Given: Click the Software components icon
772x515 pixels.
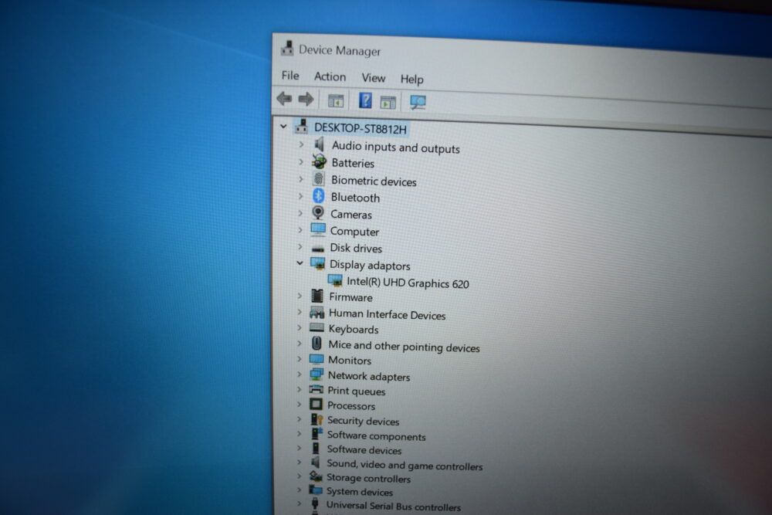Looking at the screenshot, I should point(316,434).
